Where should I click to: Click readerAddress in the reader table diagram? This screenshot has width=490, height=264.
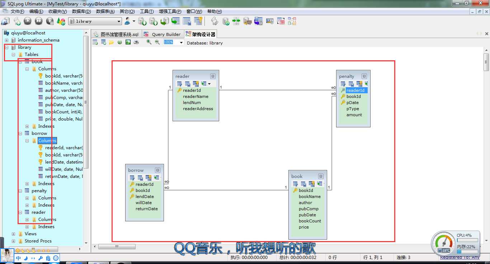[x=198, y=109]
